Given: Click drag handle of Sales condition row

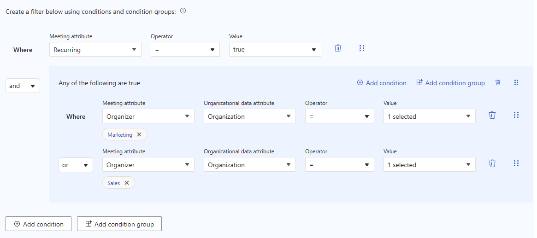Looking at the screenshot, I should [516, 163].
